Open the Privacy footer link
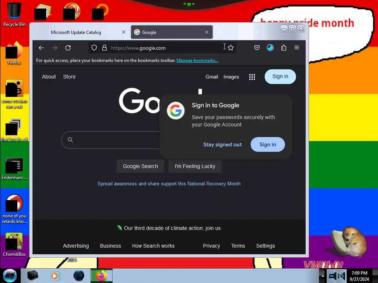378x283 pixels. pyautogui.click(x=212, y=246)
